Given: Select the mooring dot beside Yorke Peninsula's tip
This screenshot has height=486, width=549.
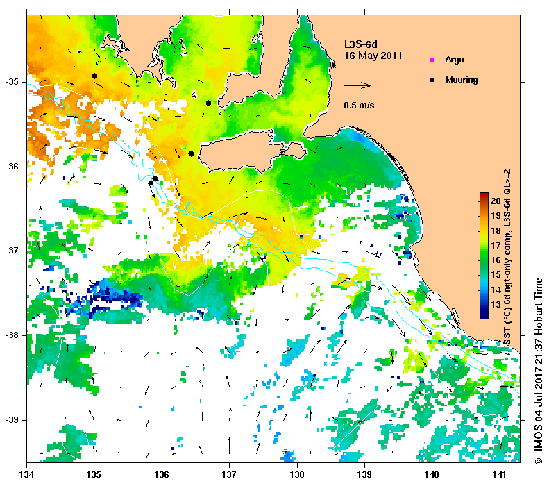Looking at the screenshot, I should [208, 103].
